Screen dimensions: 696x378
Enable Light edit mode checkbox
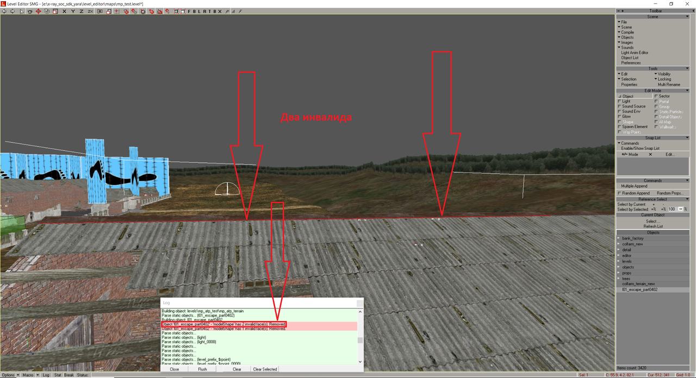coord(620,102)
